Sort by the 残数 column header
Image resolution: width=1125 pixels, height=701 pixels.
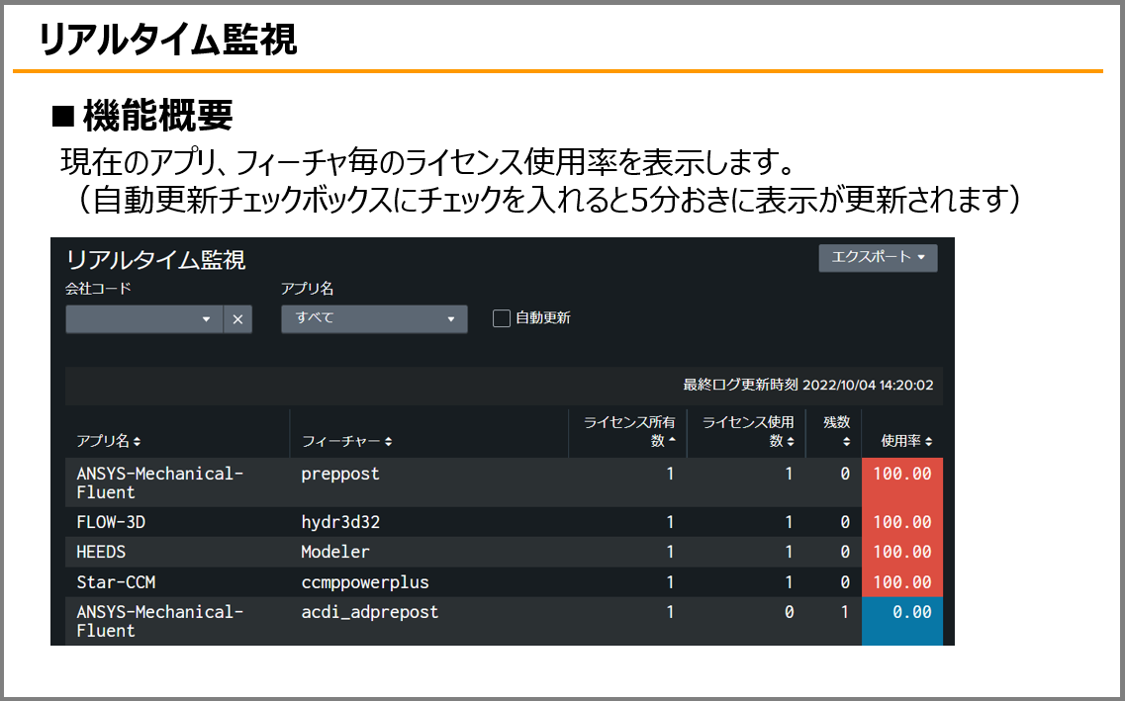pos(836,432)
